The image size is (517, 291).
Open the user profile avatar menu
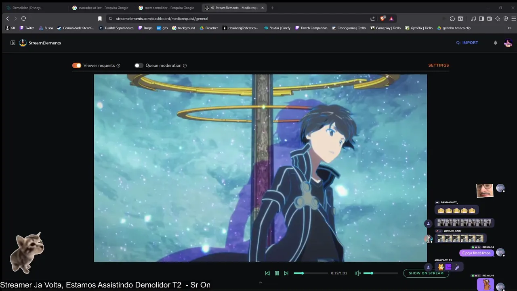coord(508,43)
